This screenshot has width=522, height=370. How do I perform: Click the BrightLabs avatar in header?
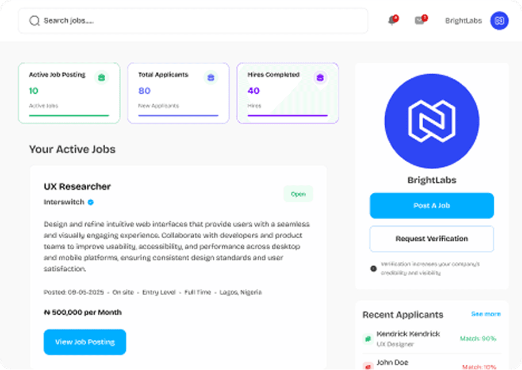pyautogui.click(x=499, y=21)
